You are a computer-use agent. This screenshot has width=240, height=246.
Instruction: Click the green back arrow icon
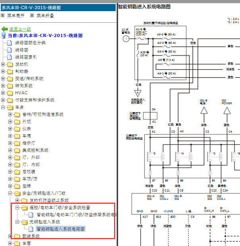coord(4,29)
